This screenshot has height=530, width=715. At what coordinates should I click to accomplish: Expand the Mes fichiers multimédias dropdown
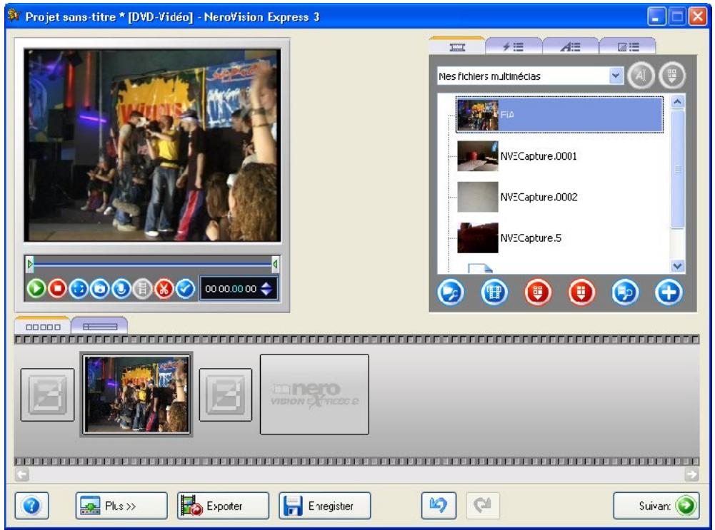(x=616, y=76)
